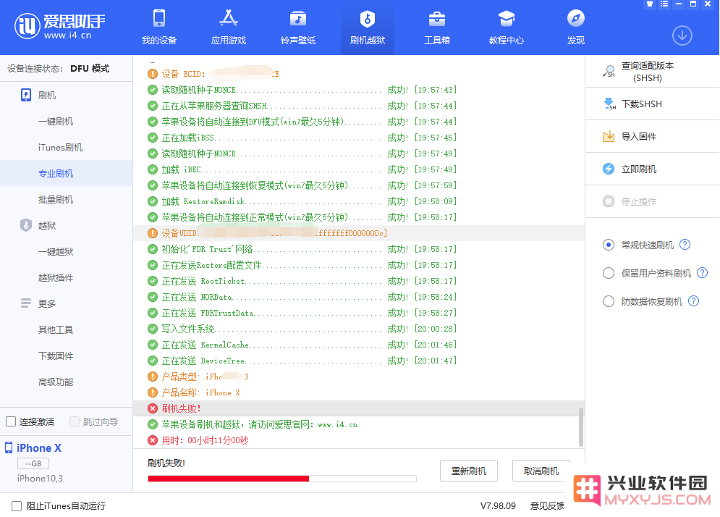The height and width of the screenshot is (517, 720).
Task: Select log row 加载 RestoreRamdisk
Action: coord(359,201)
